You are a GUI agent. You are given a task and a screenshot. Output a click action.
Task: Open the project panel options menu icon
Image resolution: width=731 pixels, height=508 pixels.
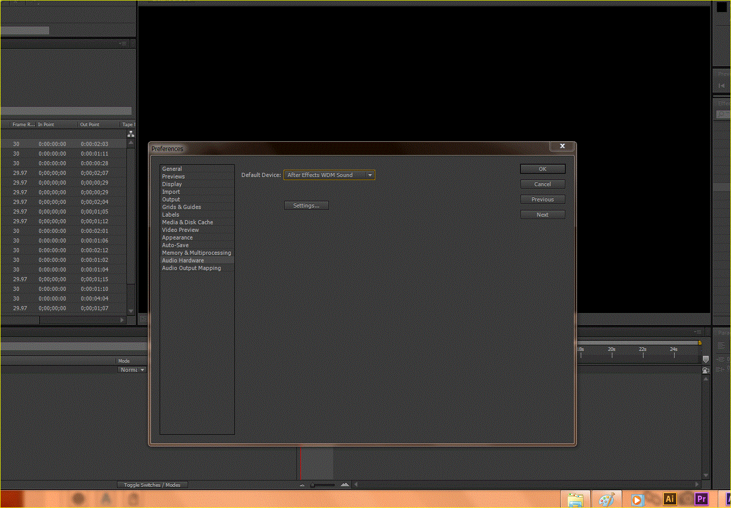(x=123, y=44)
